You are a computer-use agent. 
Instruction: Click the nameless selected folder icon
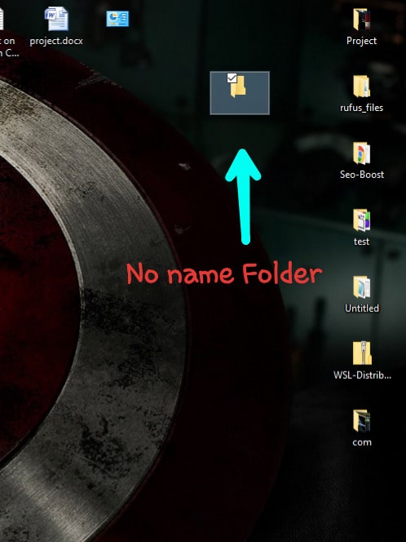(x=238, y=87)
